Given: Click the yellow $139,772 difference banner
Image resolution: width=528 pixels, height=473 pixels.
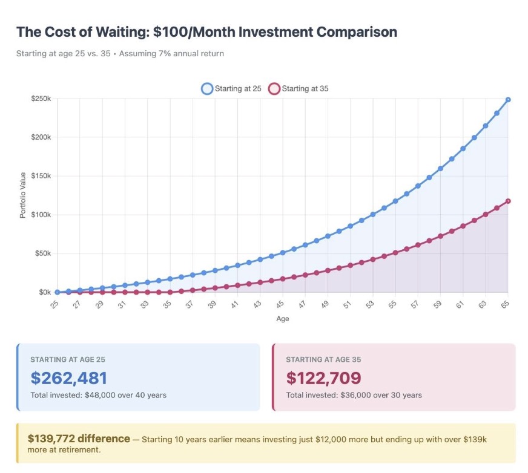Looking at the screenshot, I should pos(266,443).
